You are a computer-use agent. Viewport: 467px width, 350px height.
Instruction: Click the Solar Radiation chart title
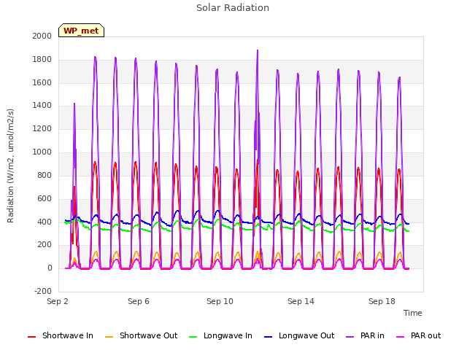[233, 8]
